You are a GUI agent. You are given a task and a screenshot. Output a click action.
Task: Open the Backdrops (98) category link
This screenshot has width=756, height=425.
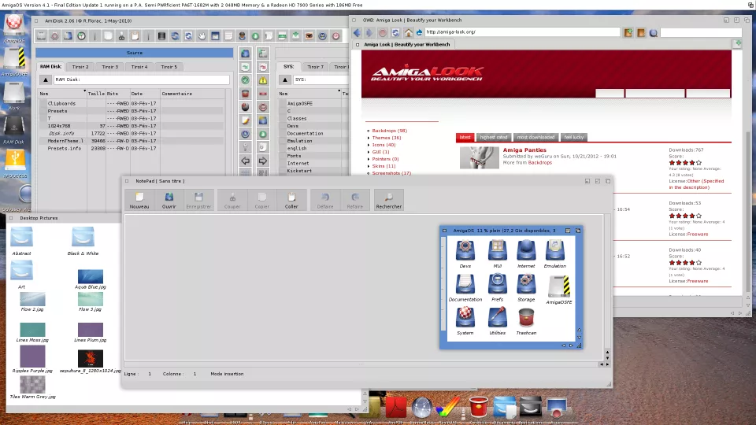(389, 131)
